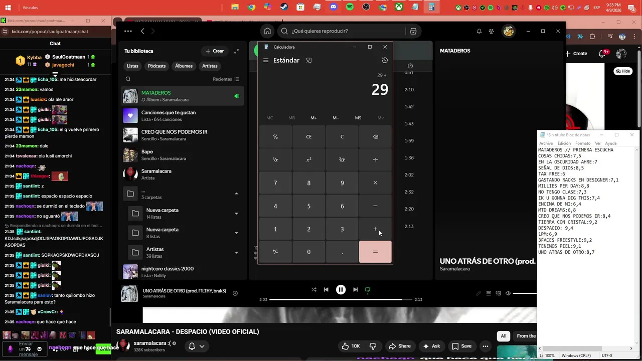Open Spotify friend activity icon

492,31
